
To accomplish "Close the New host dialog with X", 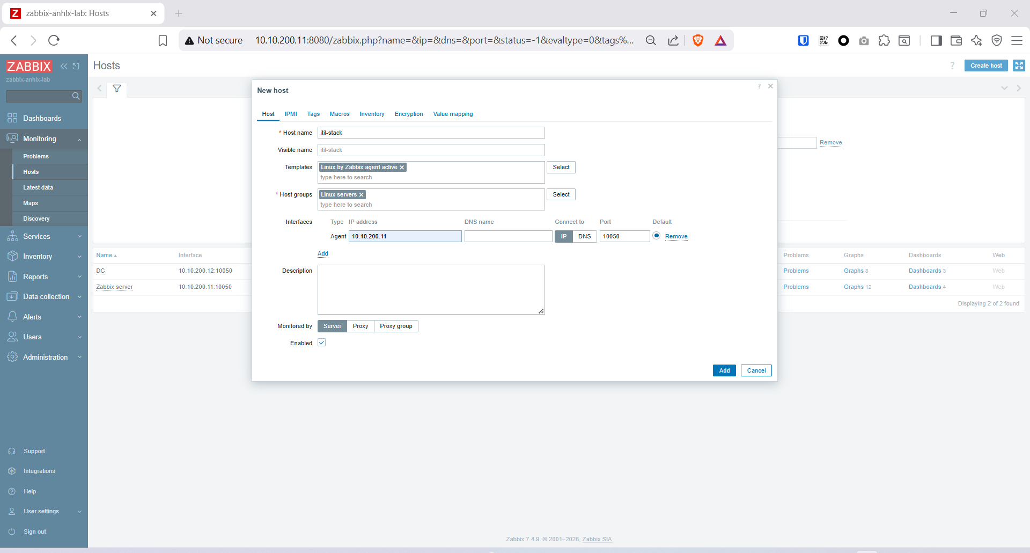I will click(770, 86).
